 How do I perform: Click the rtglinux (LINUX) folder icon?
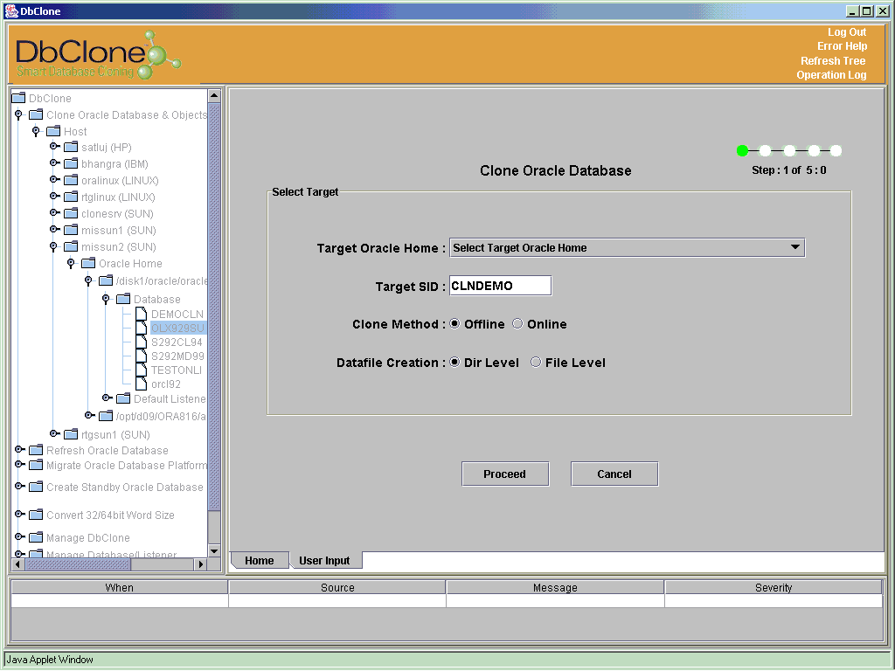tap(71, 197)
